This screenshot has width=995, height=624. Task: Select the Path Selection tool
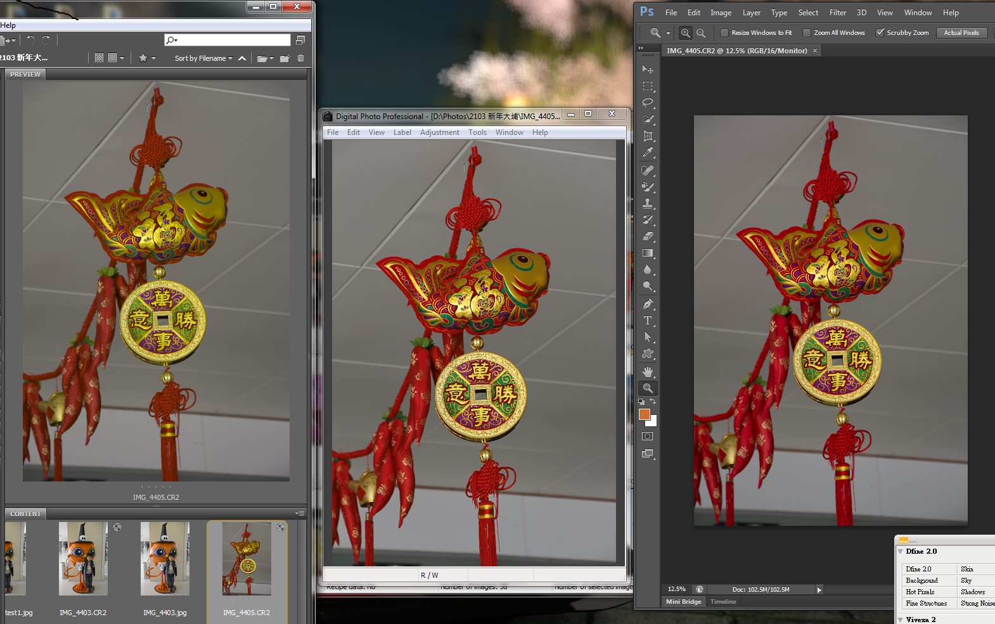click(x=648, y=337)
